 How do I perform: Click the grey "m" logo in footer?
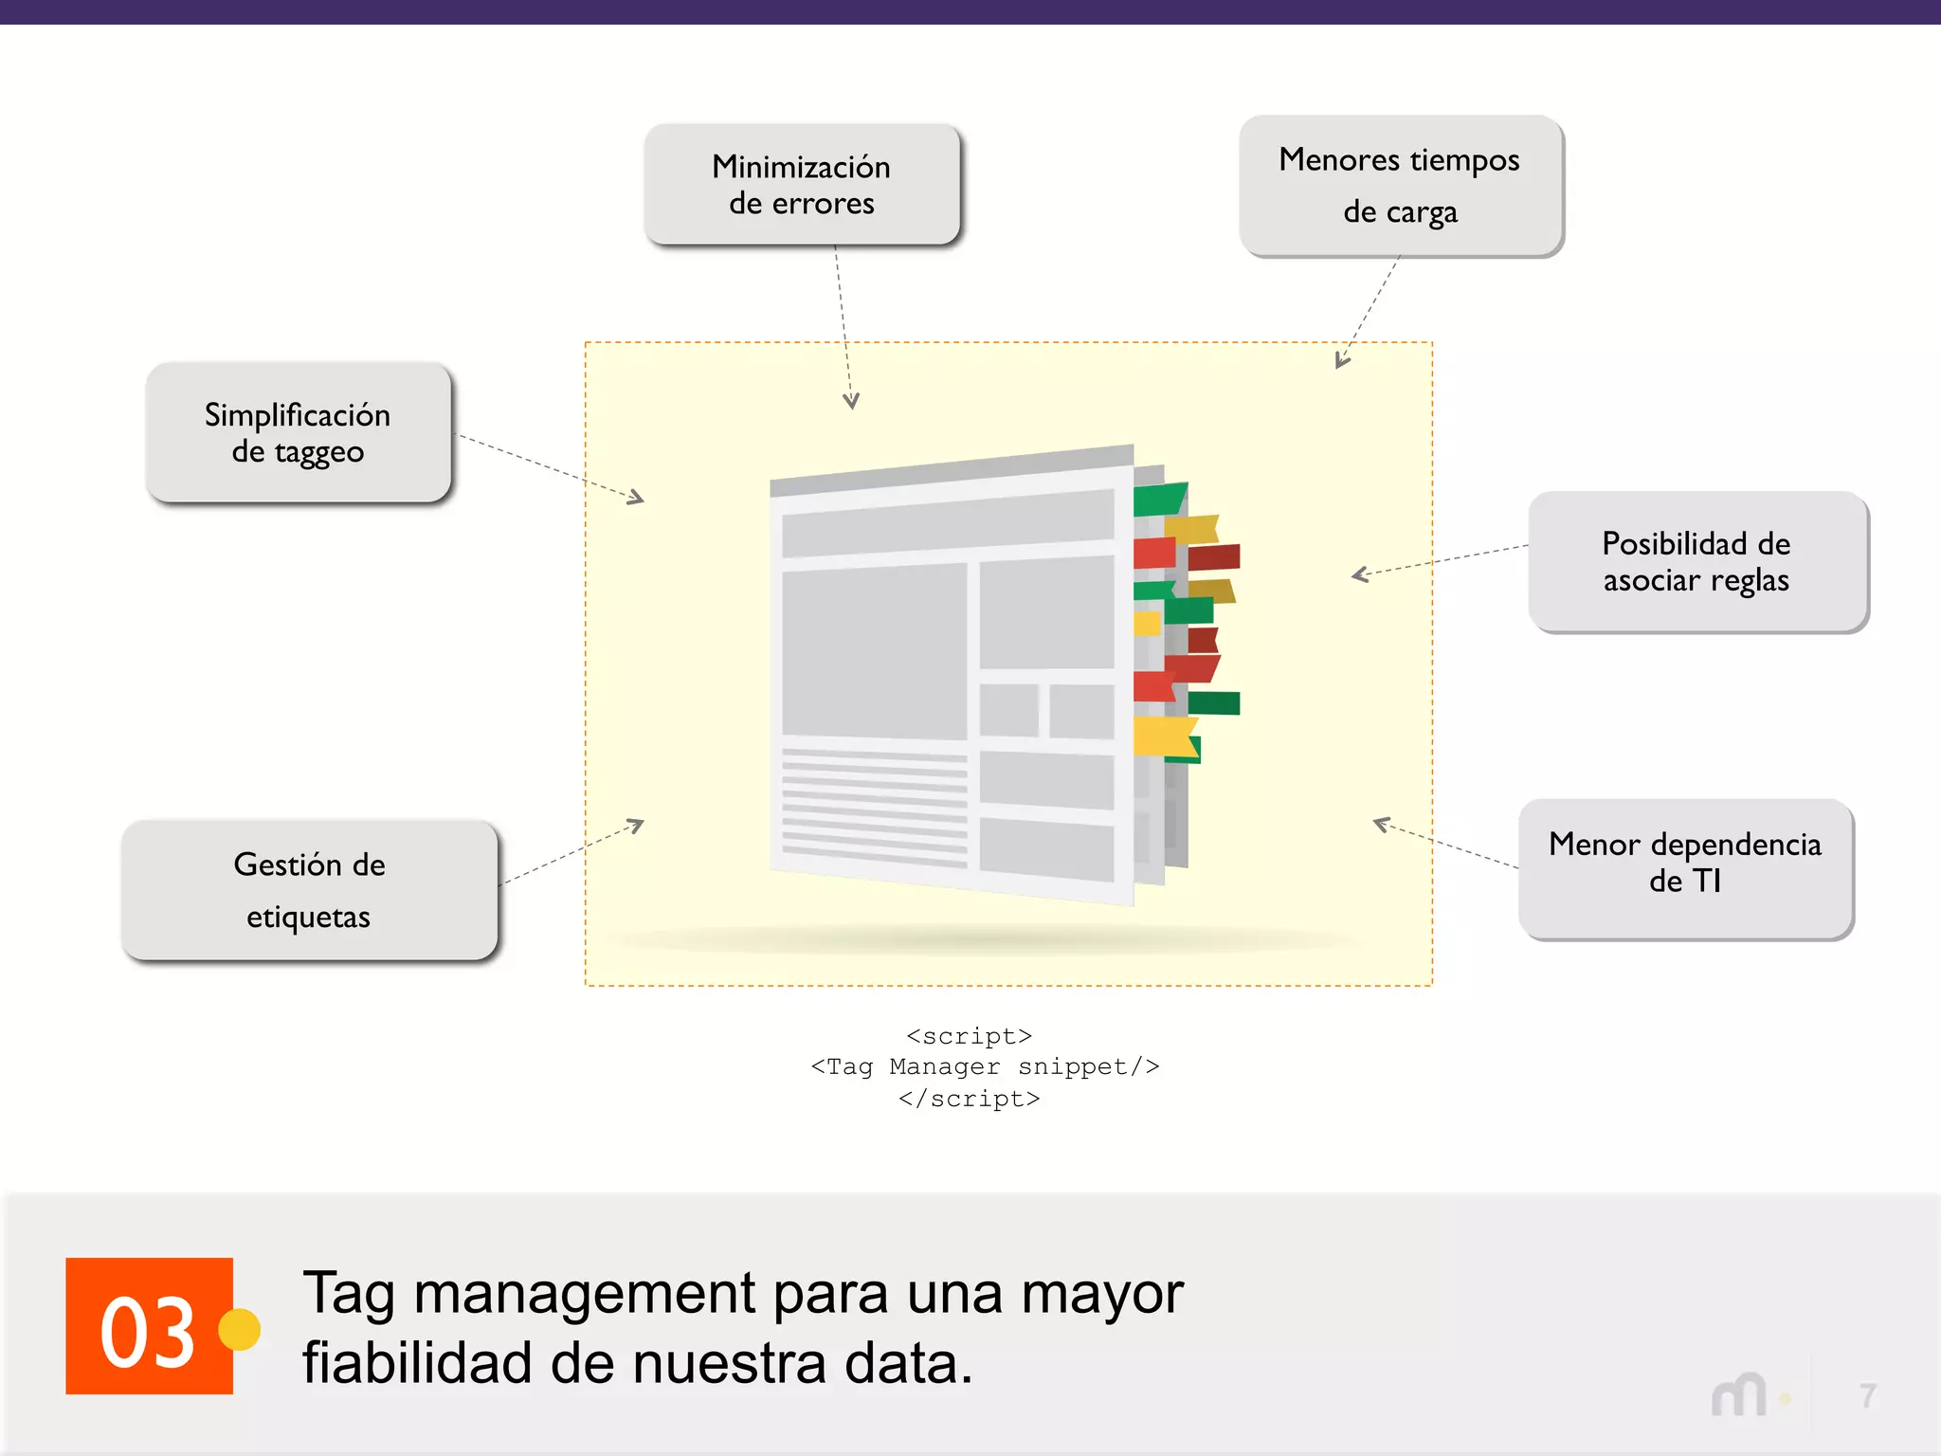click(1739, 1394)
